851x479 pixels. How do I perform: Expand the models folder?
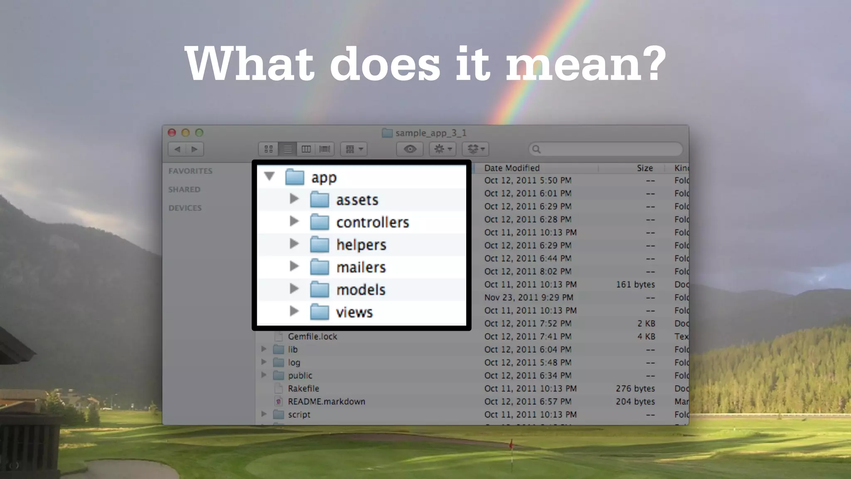[x=294, y=289]
